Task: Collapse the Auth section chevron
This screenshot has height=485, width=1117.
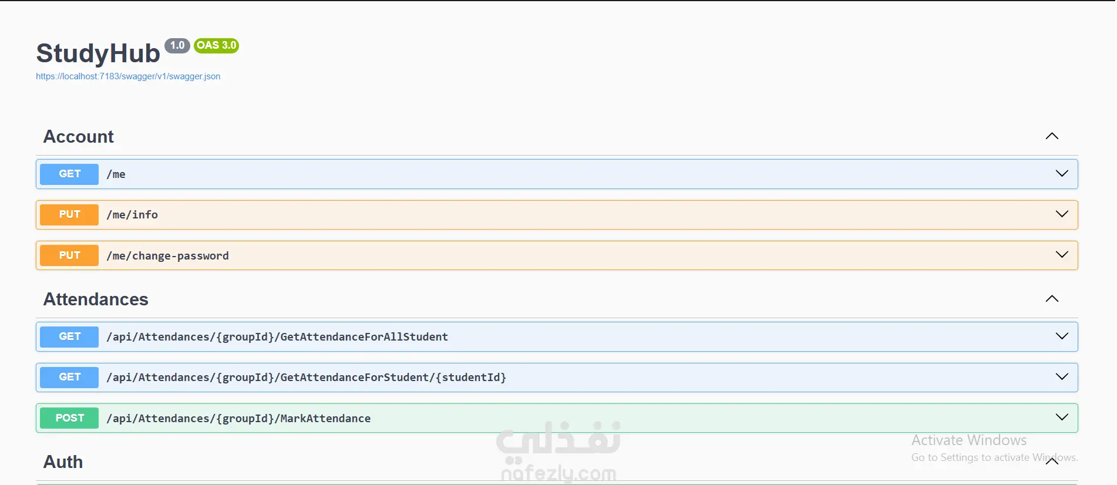Action: 1052,462
